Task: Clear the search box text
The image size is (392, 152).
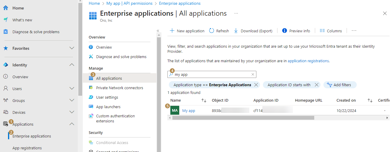Action: [253, 74]
